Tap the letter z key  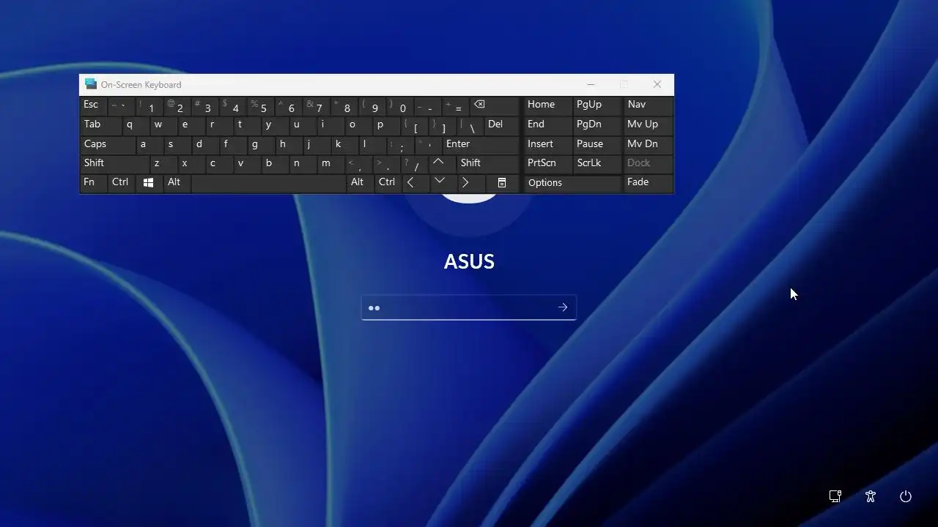click(163, 163)
